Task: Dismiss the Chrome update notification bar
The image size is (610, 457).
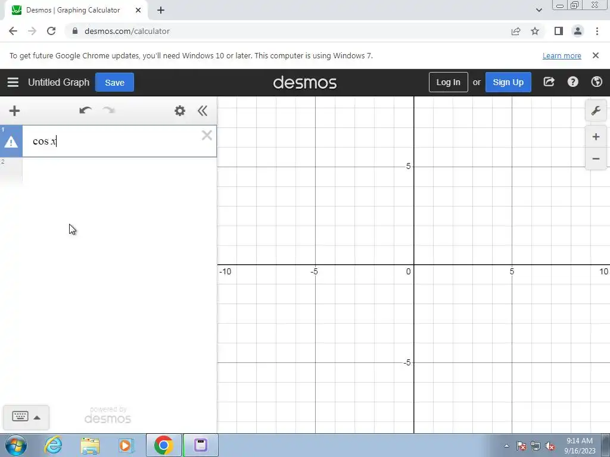Action: [596, 55]
